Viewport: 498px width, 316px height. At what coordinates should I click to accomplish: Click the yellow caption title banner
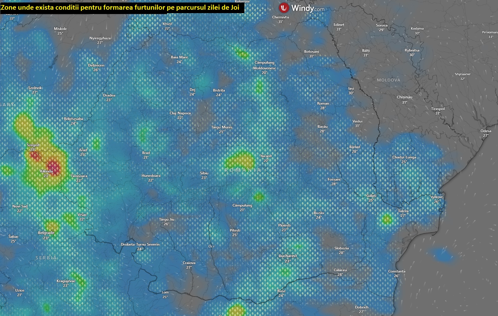pos(122,8)
